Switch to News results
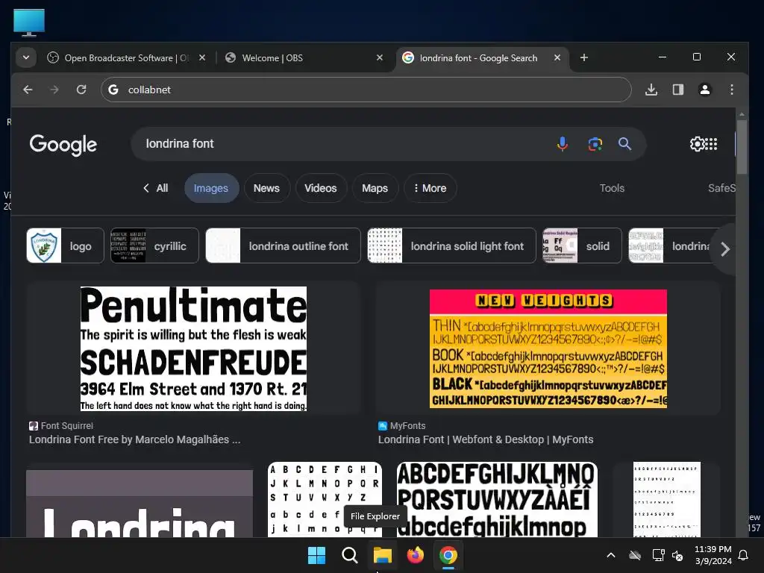764x573 pixels. (x=266, y=188)
